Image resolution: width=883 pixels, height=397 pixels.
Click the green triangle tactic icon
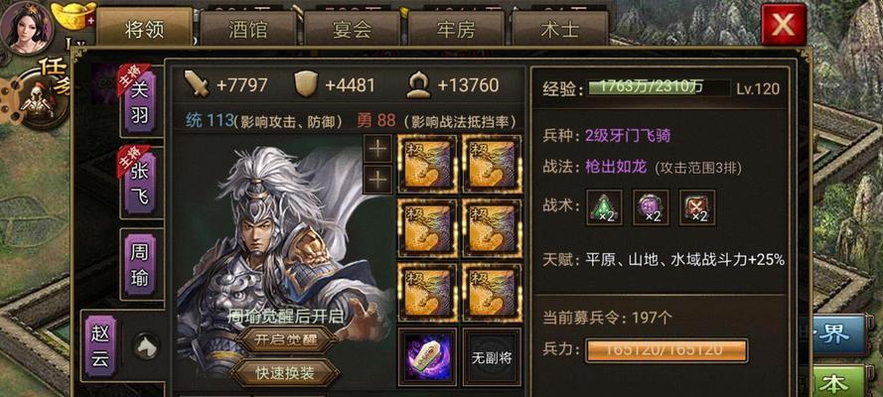click(x=604, y=206)
